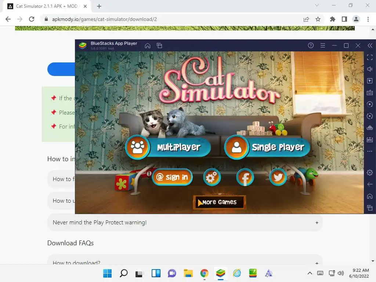Open Chrome three-dot menu
This screenshot has height=282, width=376.
(x=368, y=19)
